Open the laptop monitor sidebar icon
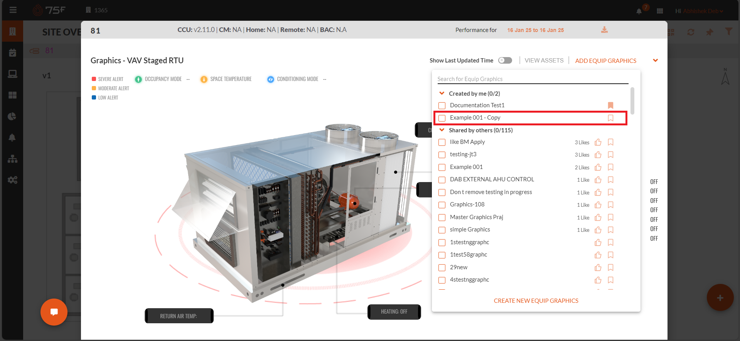 [x=12, y=74]
